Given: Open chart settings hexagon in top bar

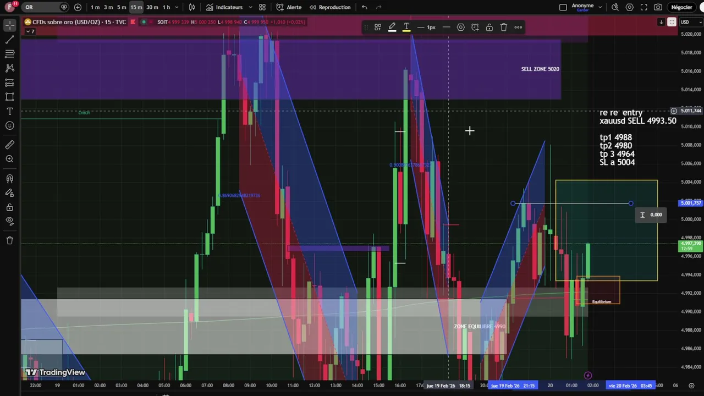Looking at the screenshot, I should [x=630, y=7].
